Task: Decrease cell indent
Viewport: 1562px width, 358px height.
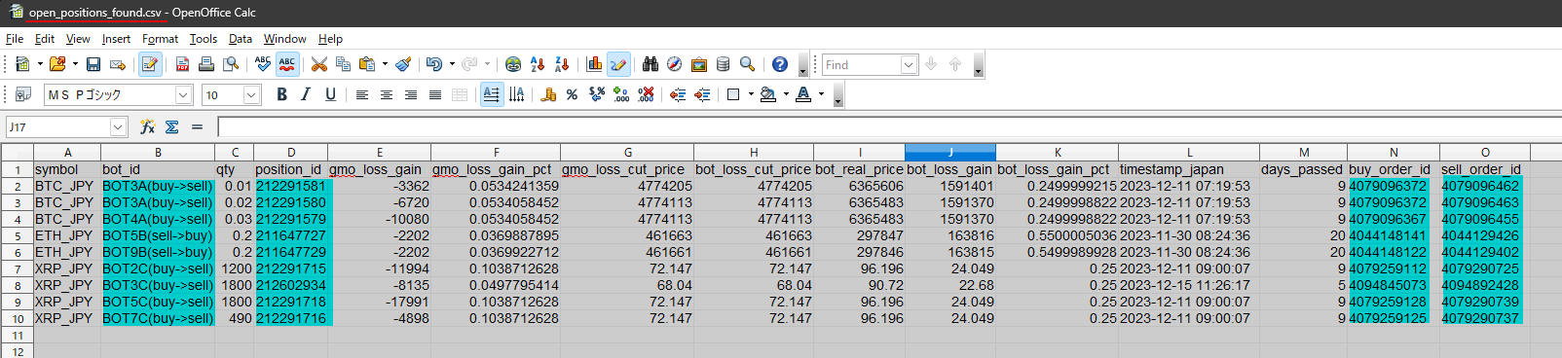Action: click(678, 94)
